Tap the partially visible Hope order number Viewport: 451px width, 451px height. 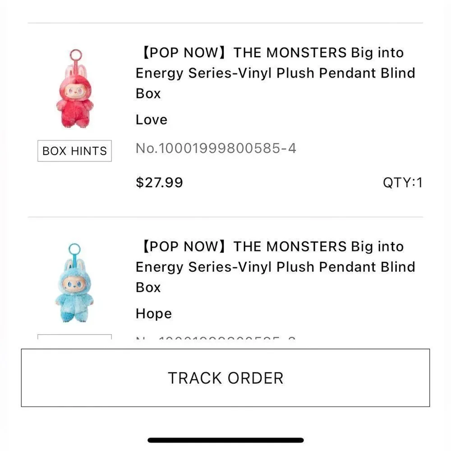click(216, 338)
